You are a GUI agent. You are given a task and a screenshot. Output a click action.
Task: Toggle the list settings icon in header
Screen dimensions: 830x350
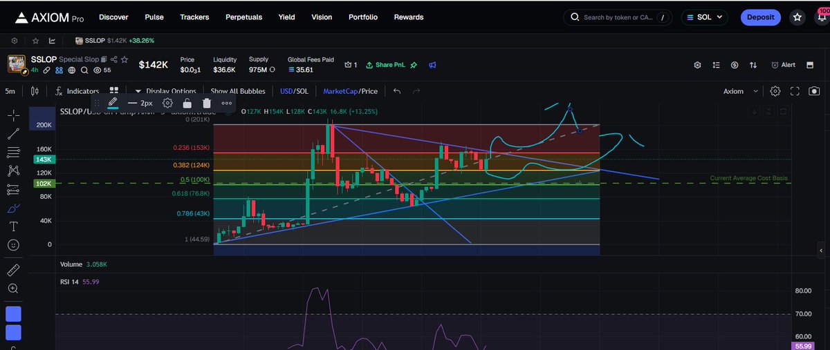(716, 65)
